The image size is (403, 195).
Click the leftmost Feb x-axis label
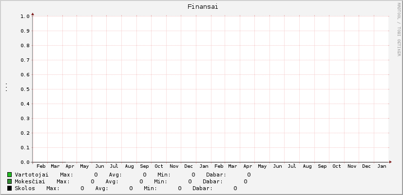[x=41, y=166]
